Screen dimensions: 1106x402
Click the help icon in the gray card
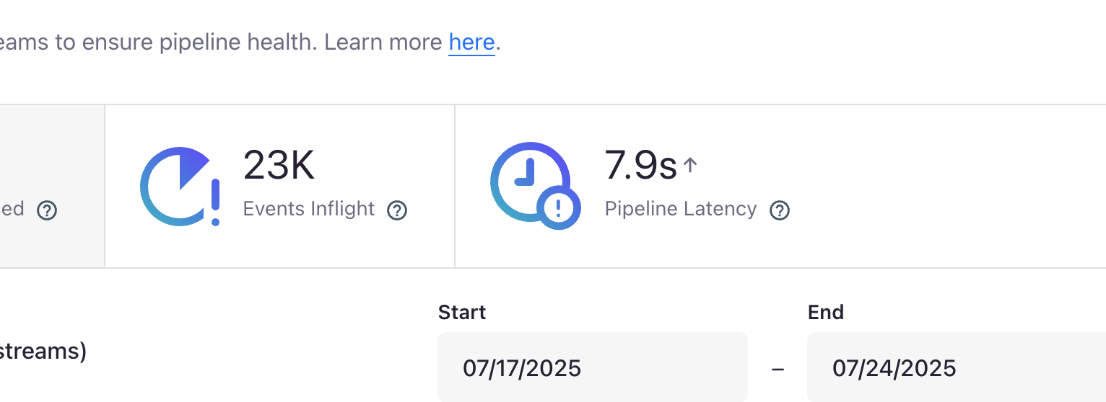[x=47, y=210]
